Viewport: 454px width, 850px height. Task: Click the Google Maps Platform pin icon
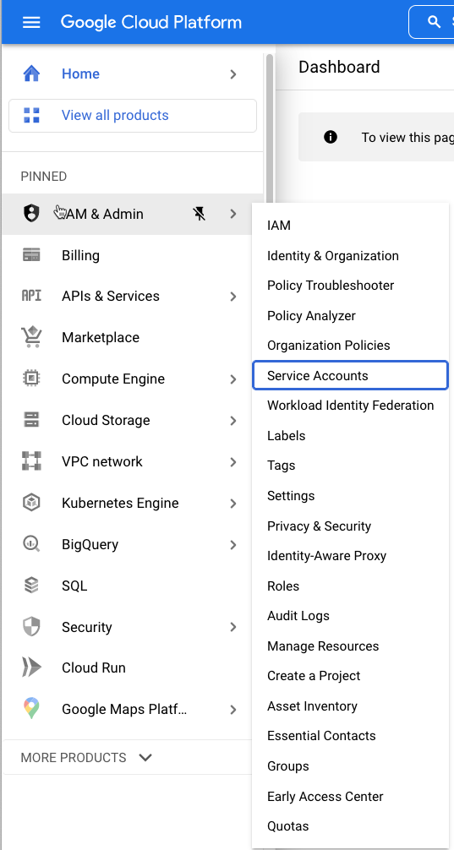[31, 709]
